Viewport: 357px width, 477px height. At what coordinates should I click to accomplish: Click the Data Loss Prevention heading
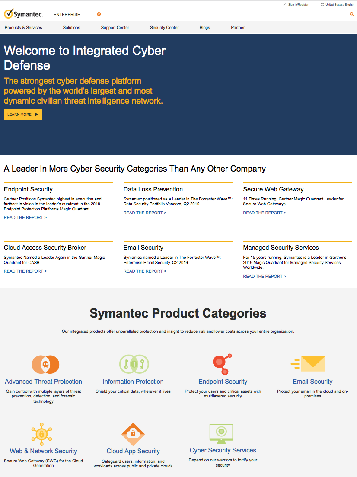[x=153, y=189]
